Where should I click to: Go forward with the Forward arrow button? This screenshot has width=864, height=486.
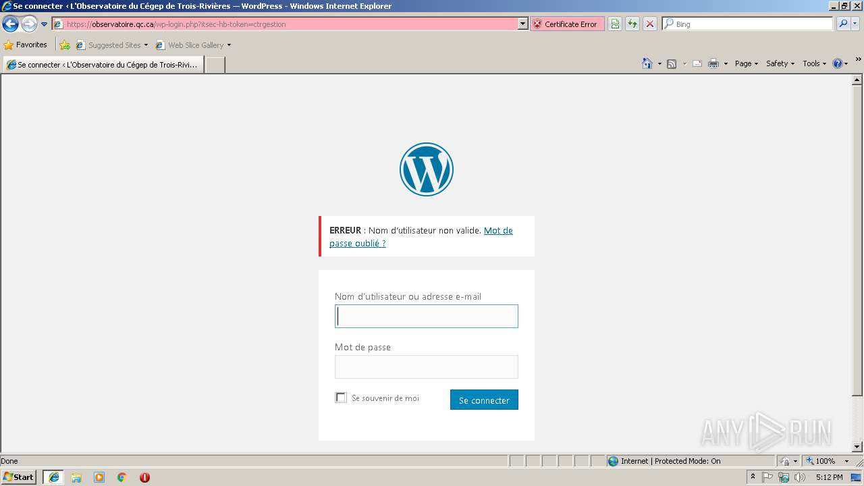click(29, 24)
